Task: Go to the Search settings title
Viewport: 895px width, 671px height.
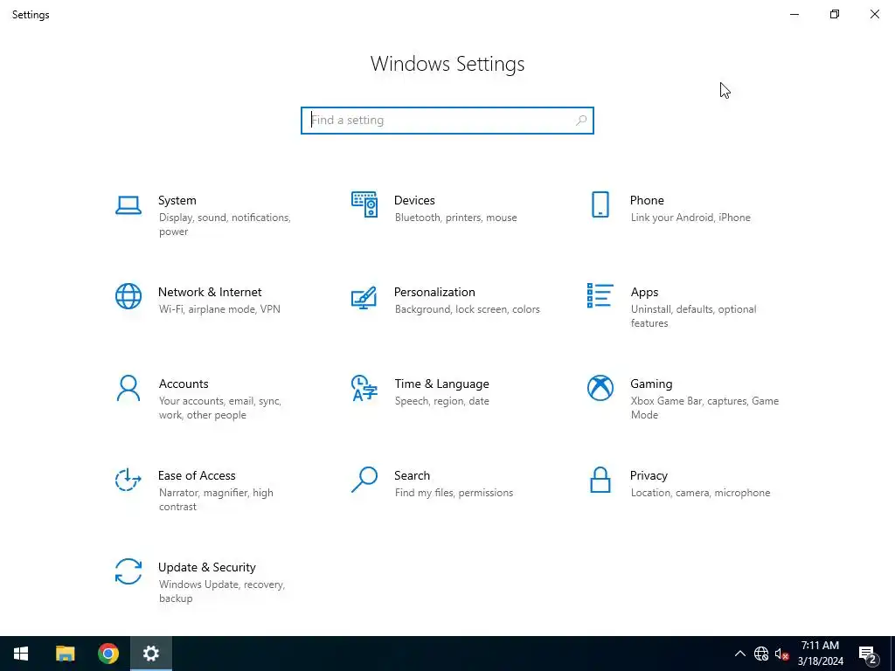Action: [x=413, y=476]
